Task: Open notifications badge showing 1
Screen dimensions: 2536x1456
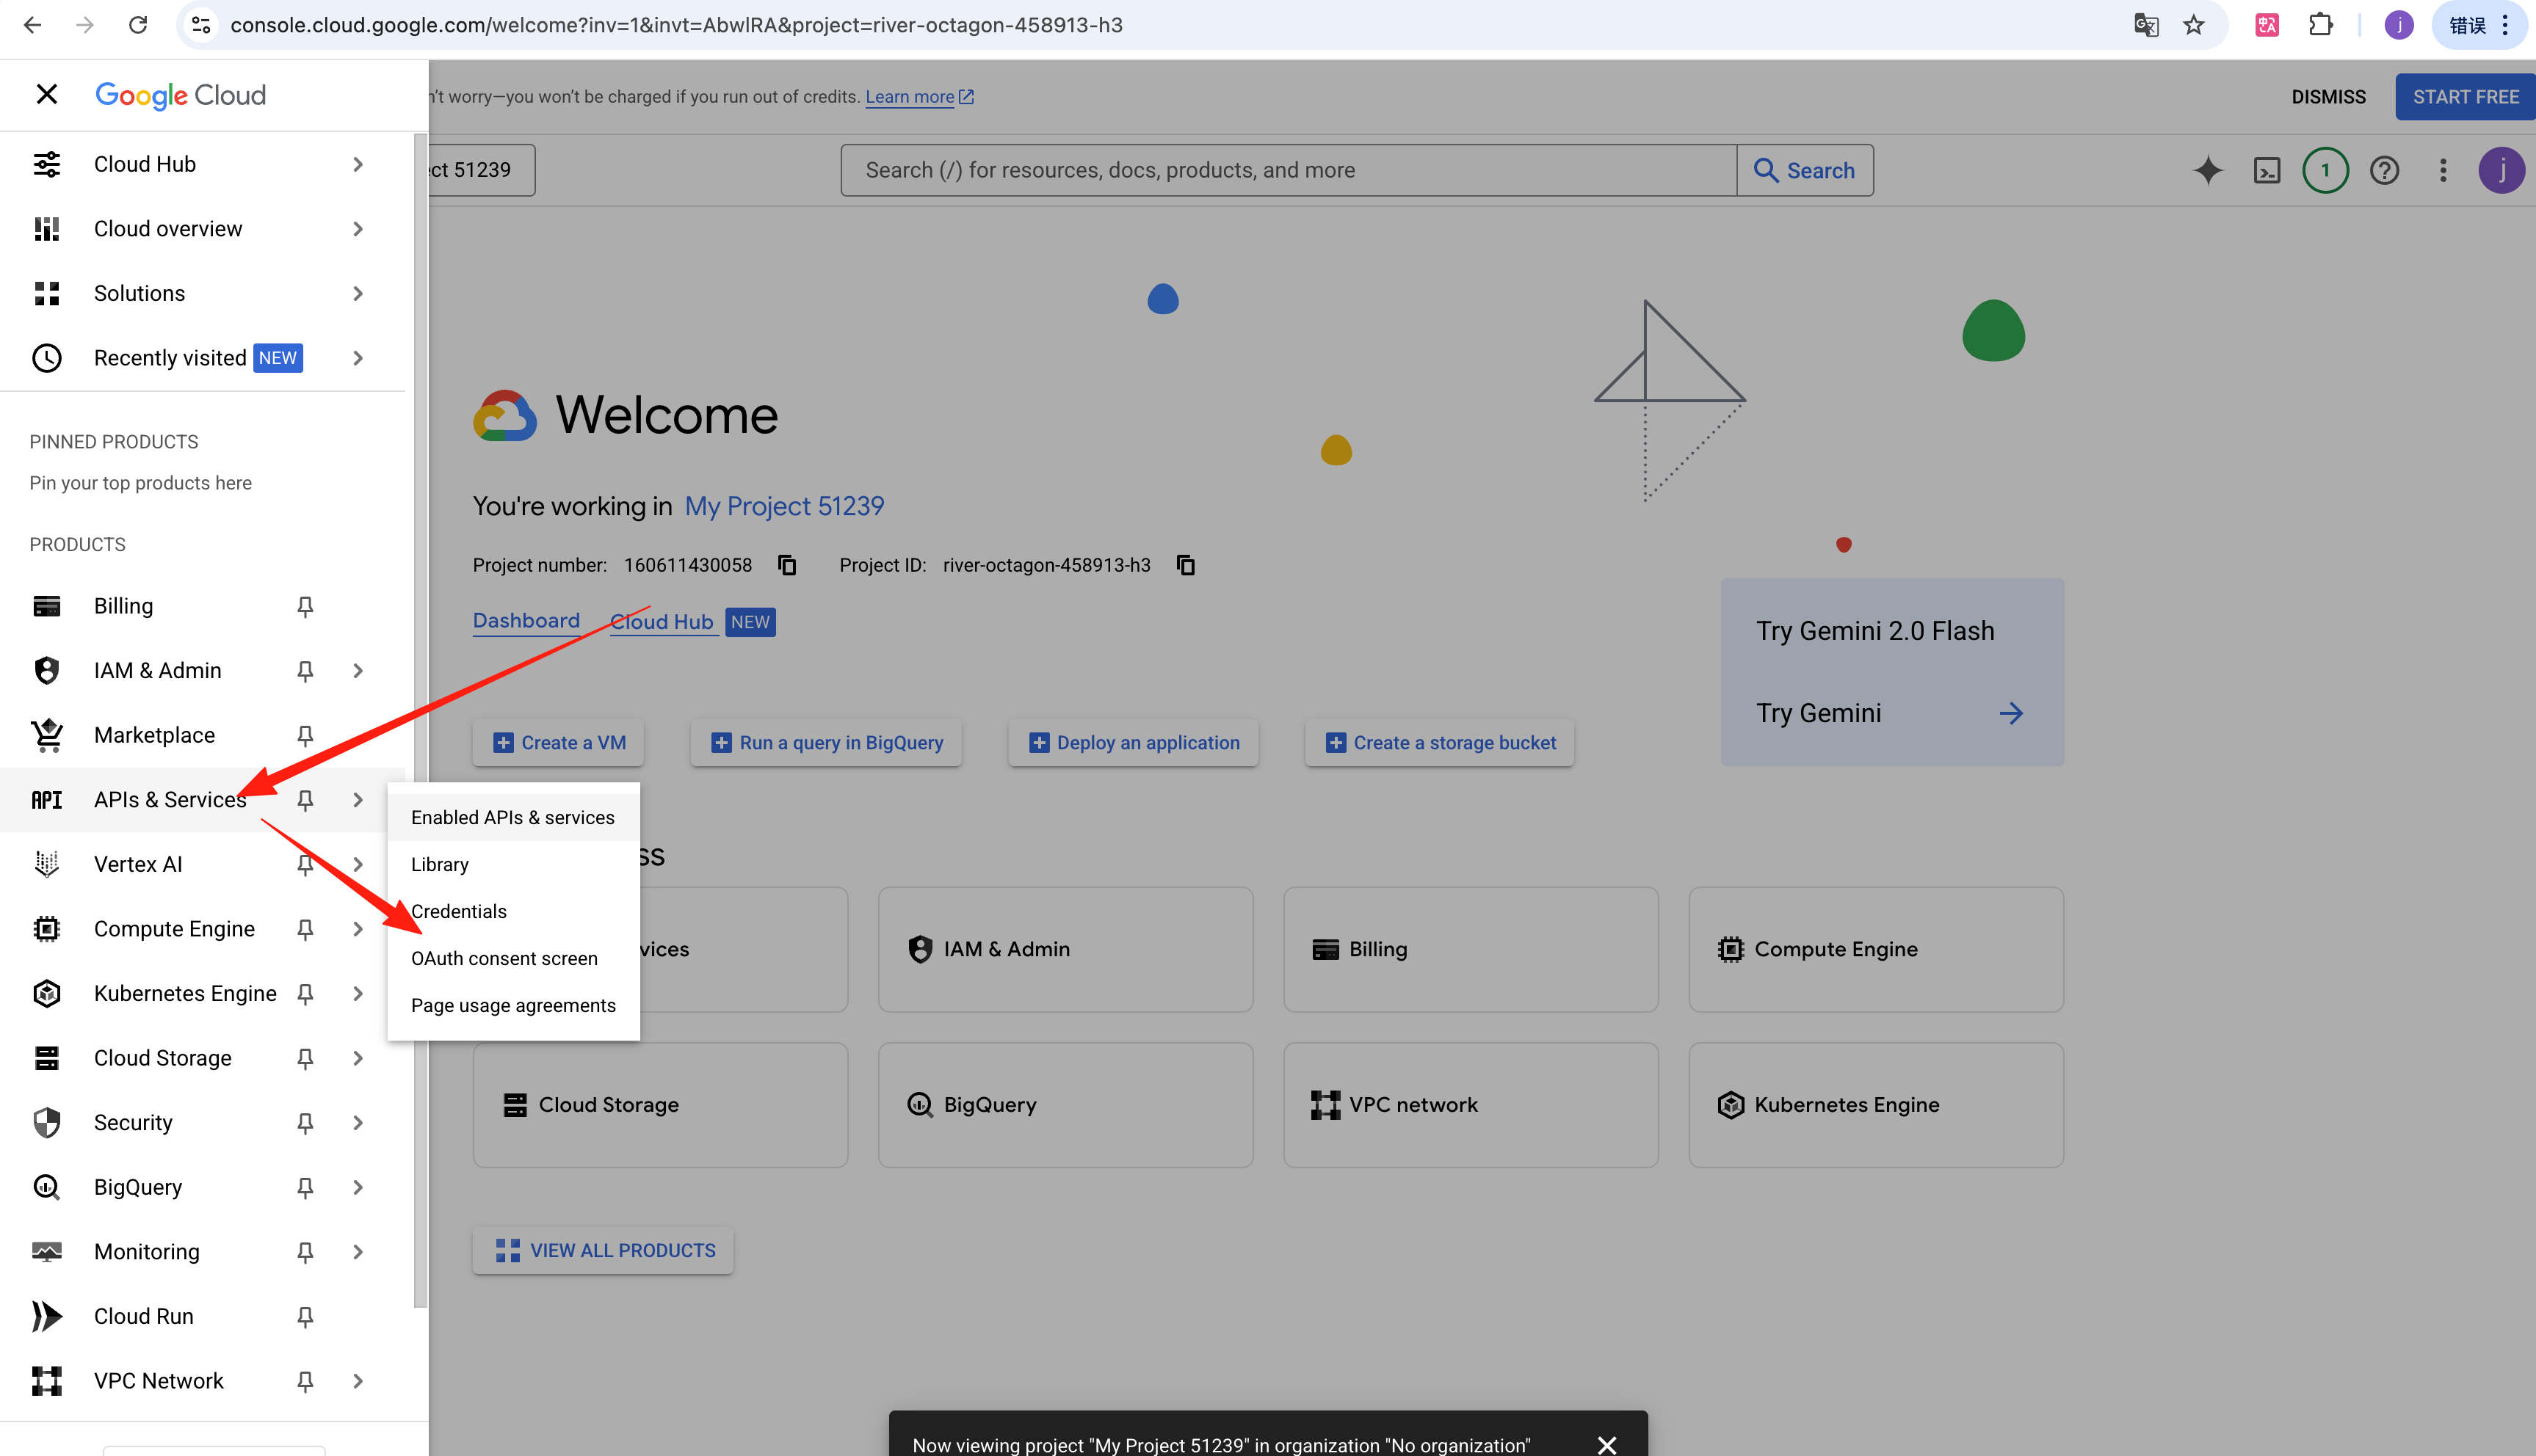Action: click(2325, 171)
